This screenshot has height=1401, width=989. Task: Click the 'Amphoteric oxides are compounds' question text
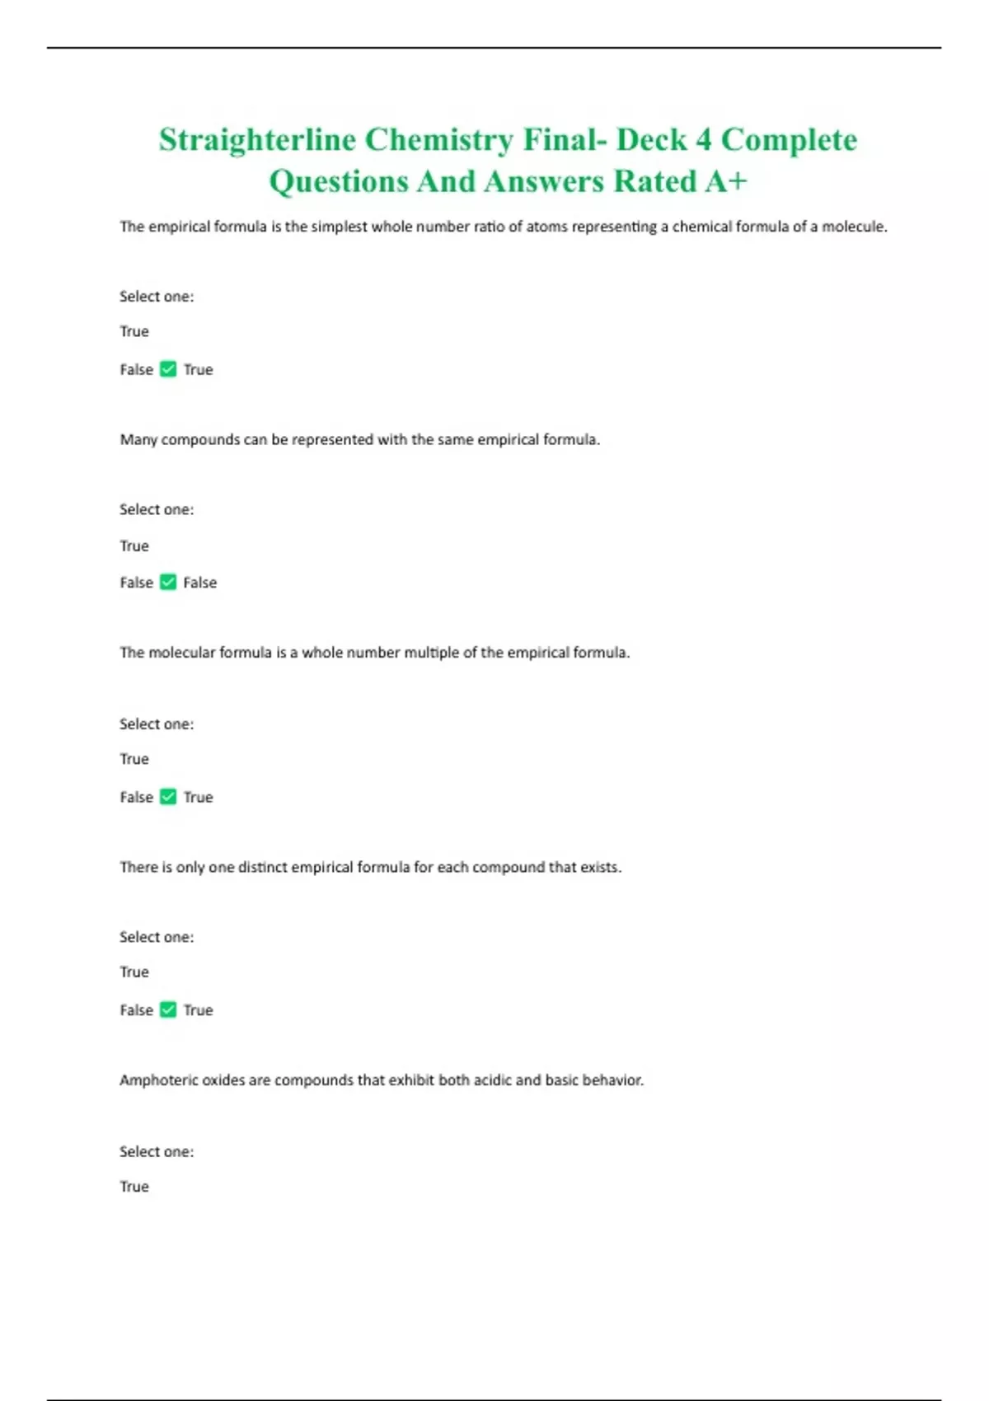[x=381, y=1080]
